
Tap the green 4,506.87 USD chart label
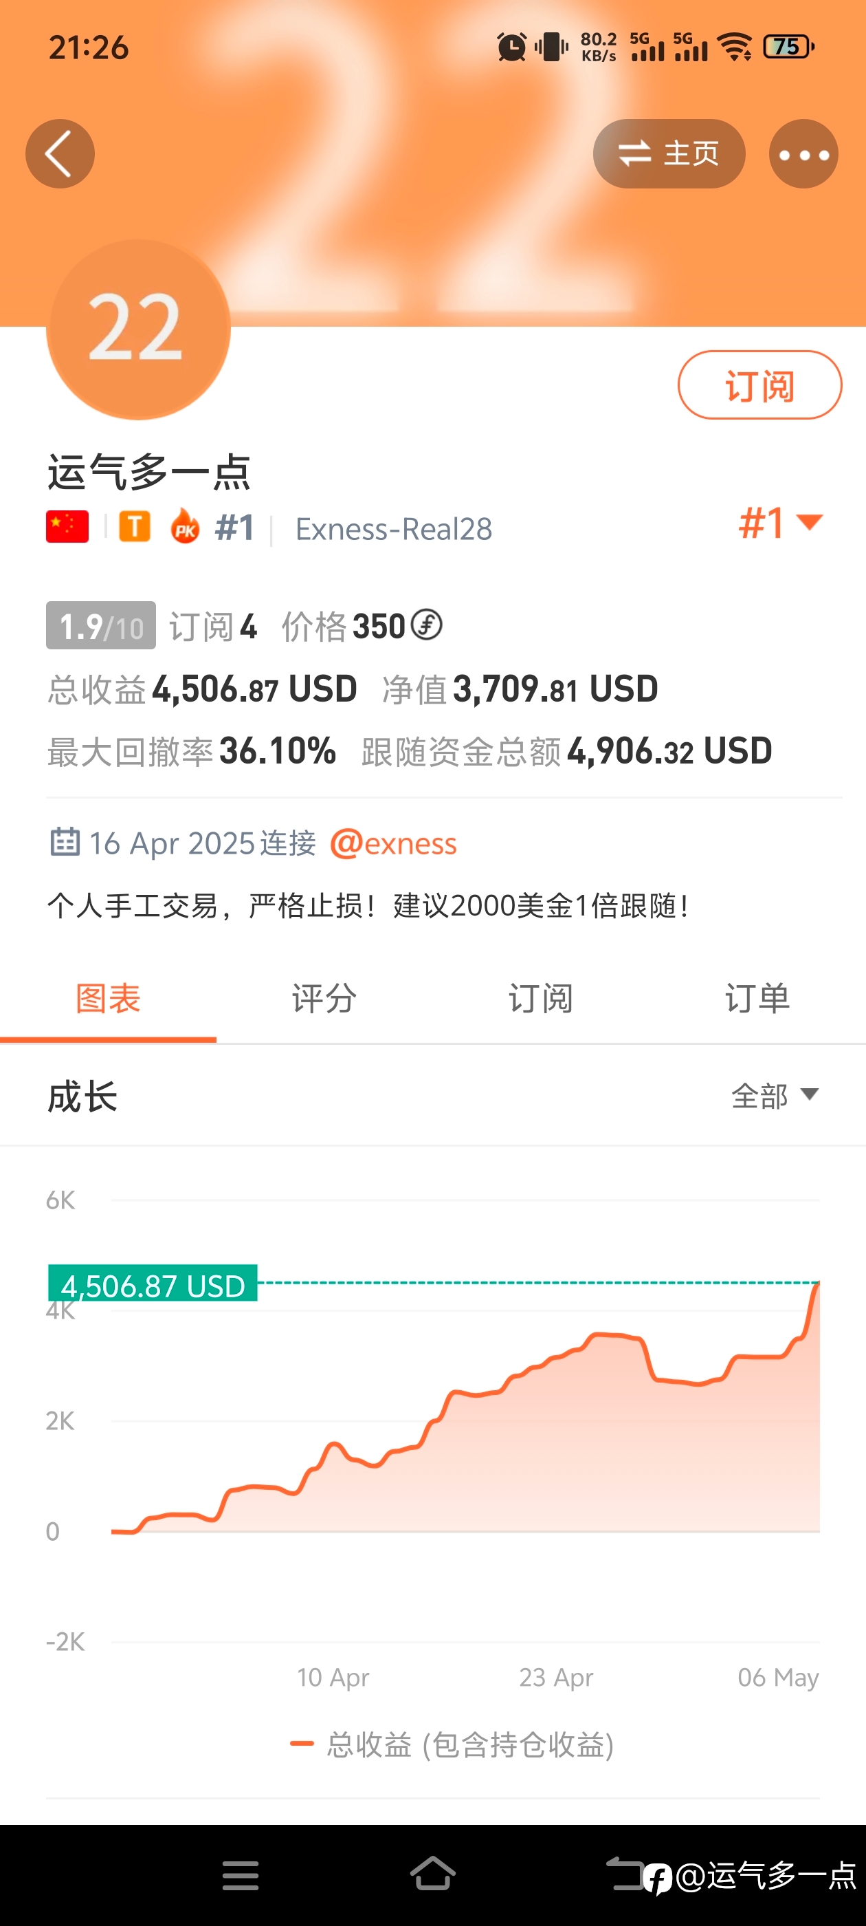[153, 1284]
